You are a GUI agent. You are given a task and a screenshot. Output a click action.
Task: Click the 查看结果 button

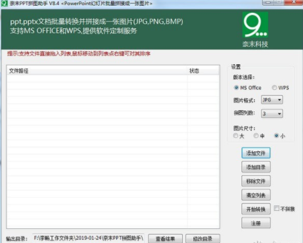(x=166, y=239)
